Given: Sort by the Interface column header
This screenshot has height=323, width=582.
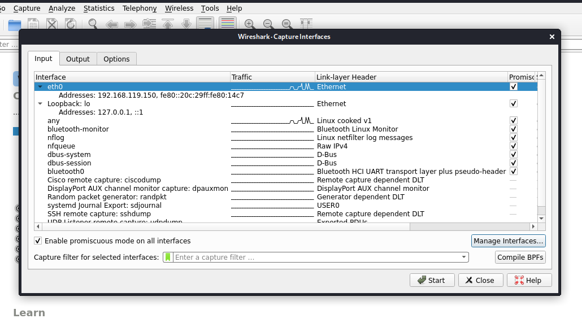Looking at the screenshot, I should tap(132, 77).
